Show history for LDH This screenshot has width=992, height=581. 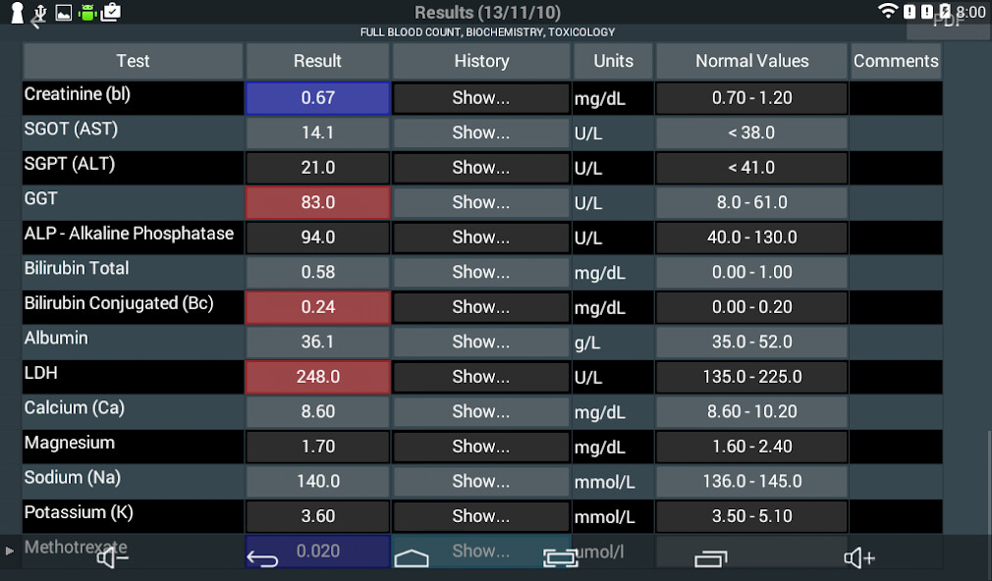[481, 377]
